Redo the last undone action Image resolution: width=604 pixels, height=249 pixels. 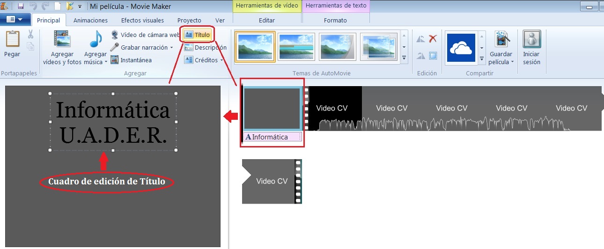[45, 7]
